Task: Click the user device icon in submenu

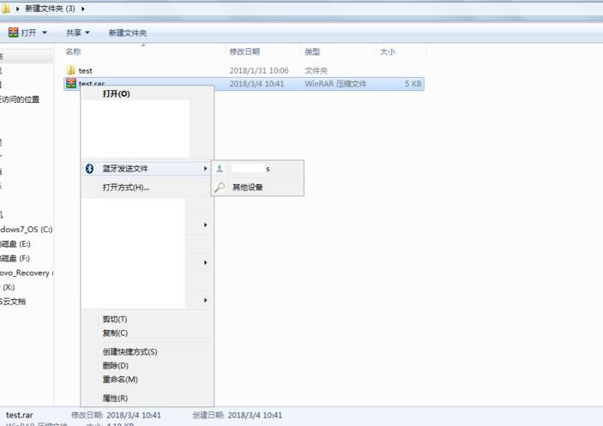Action: coord(220,169)
